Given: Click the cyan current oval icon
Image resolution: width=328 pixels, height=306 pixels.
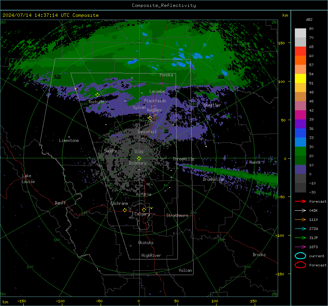Looking at the screenshot, I should click(300, 256).
